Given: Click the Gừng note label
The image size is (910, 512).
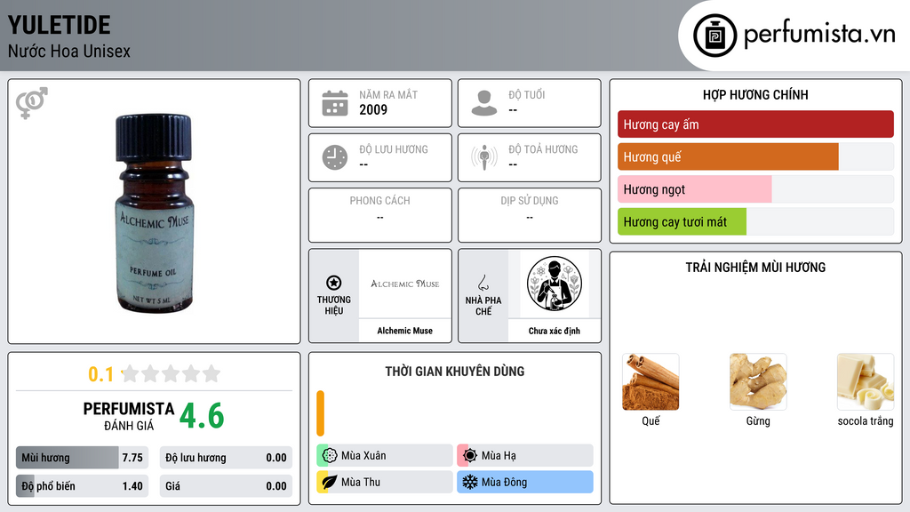Looking at the screenshot, I should click(758, 420).
